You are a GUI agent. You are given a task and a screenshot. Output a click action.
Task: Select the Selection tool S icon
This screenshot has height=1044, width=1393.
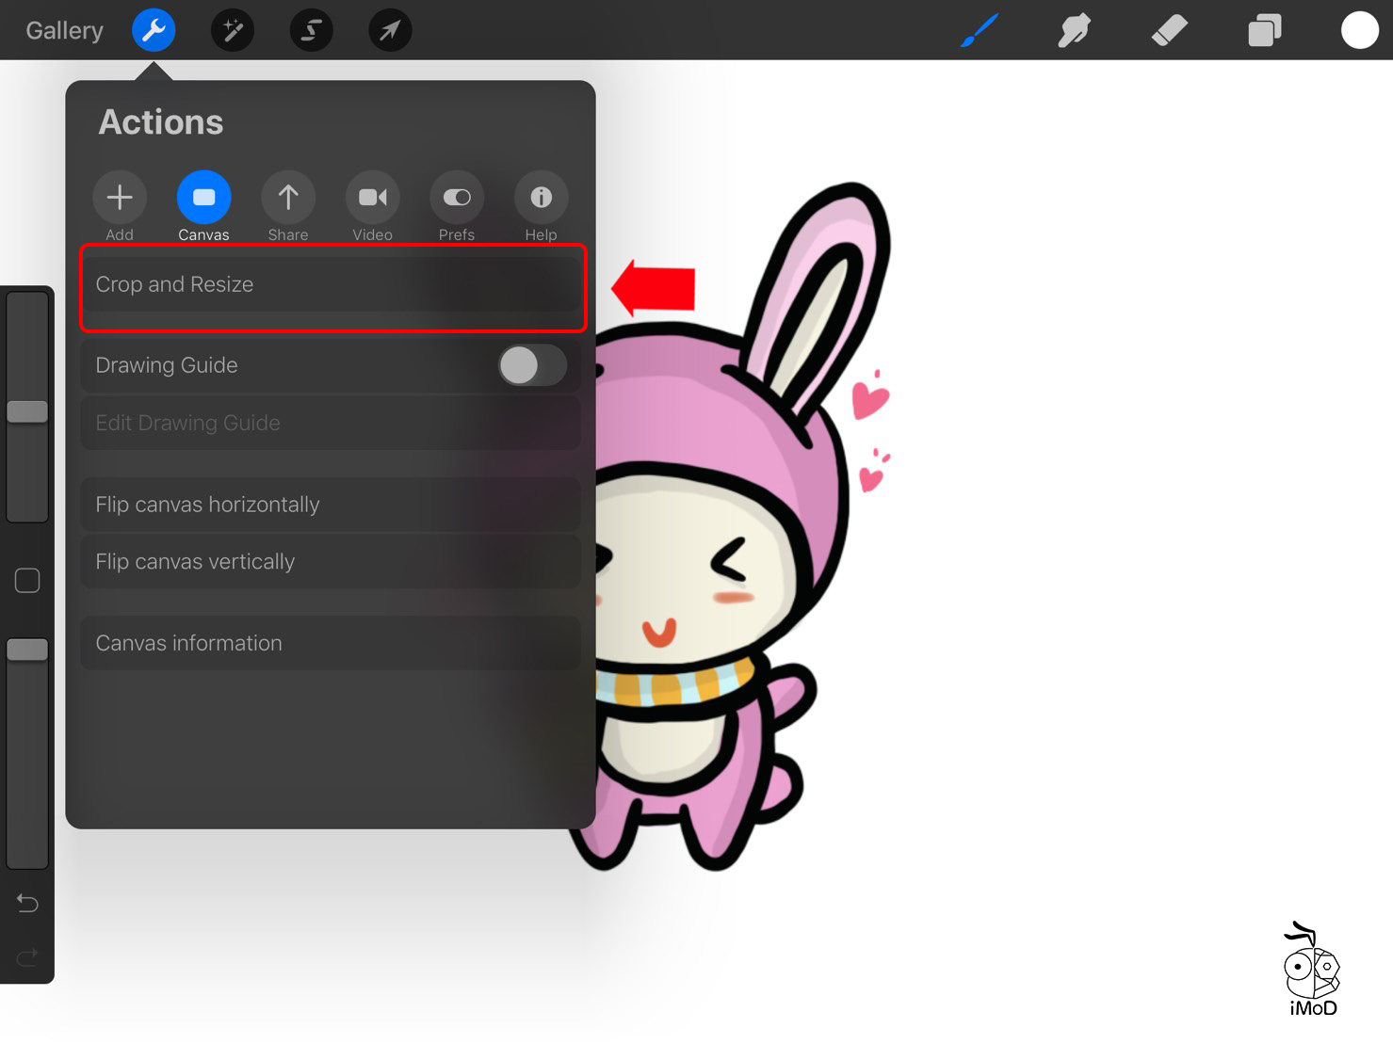[311, 31]
